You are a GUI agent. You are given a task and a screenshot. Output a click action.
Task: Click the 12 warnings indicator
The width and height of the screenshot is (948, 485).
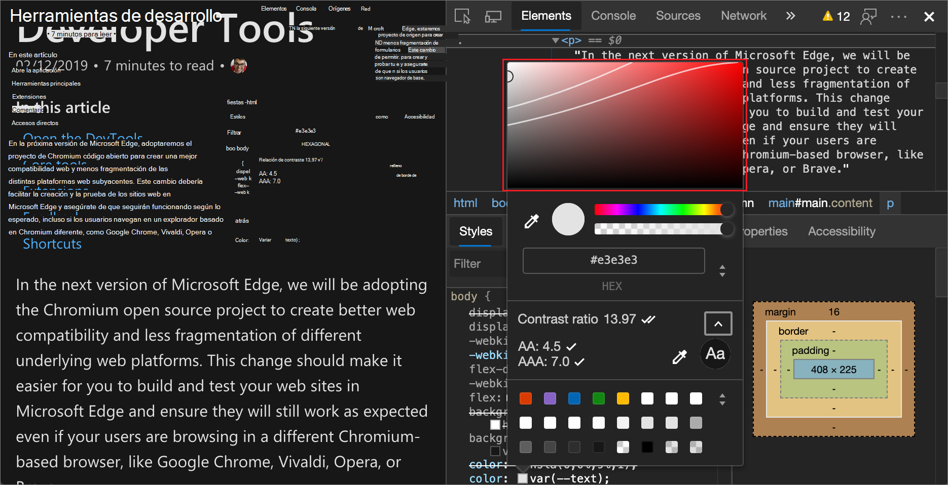click(836, 17)
